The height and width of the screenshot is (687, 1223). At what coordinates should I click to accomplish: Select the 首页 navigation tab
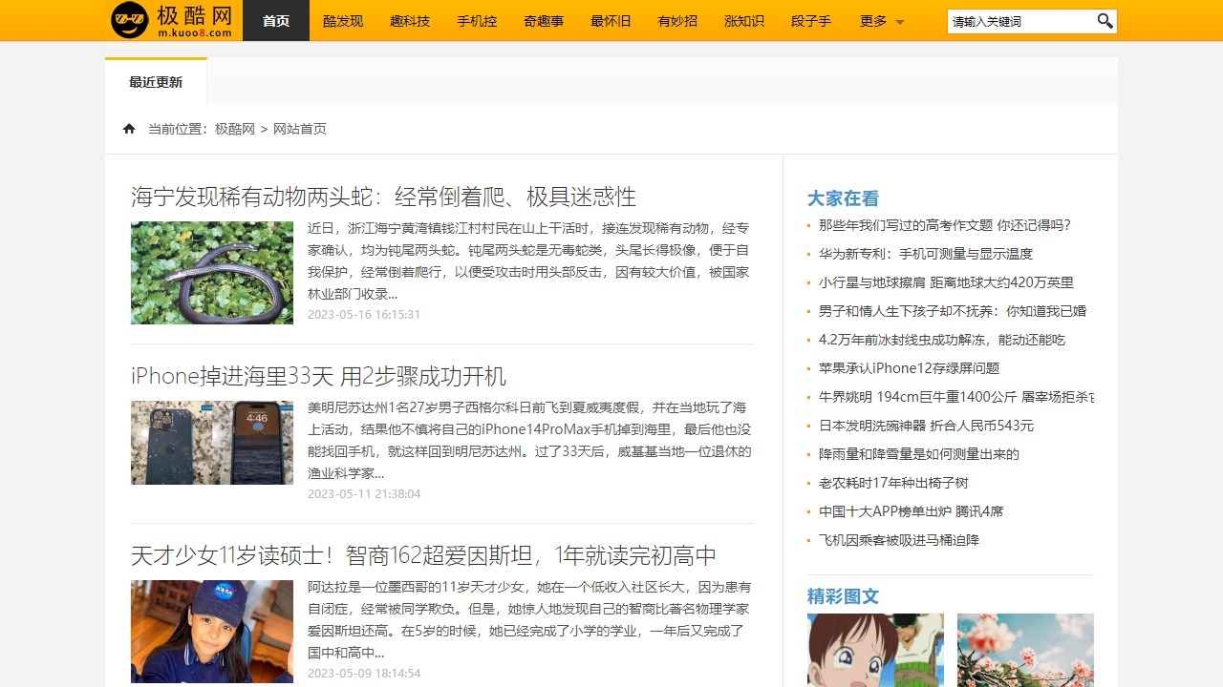(275, 20)
